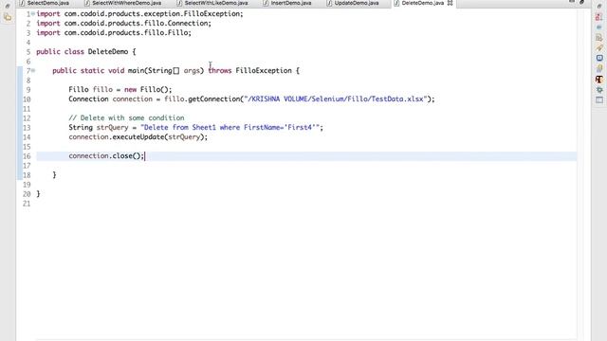Switch to the SelectWithWhereDemo.java tab
Image resolution: width=607 pixels, height=341 pixels.
123,3
